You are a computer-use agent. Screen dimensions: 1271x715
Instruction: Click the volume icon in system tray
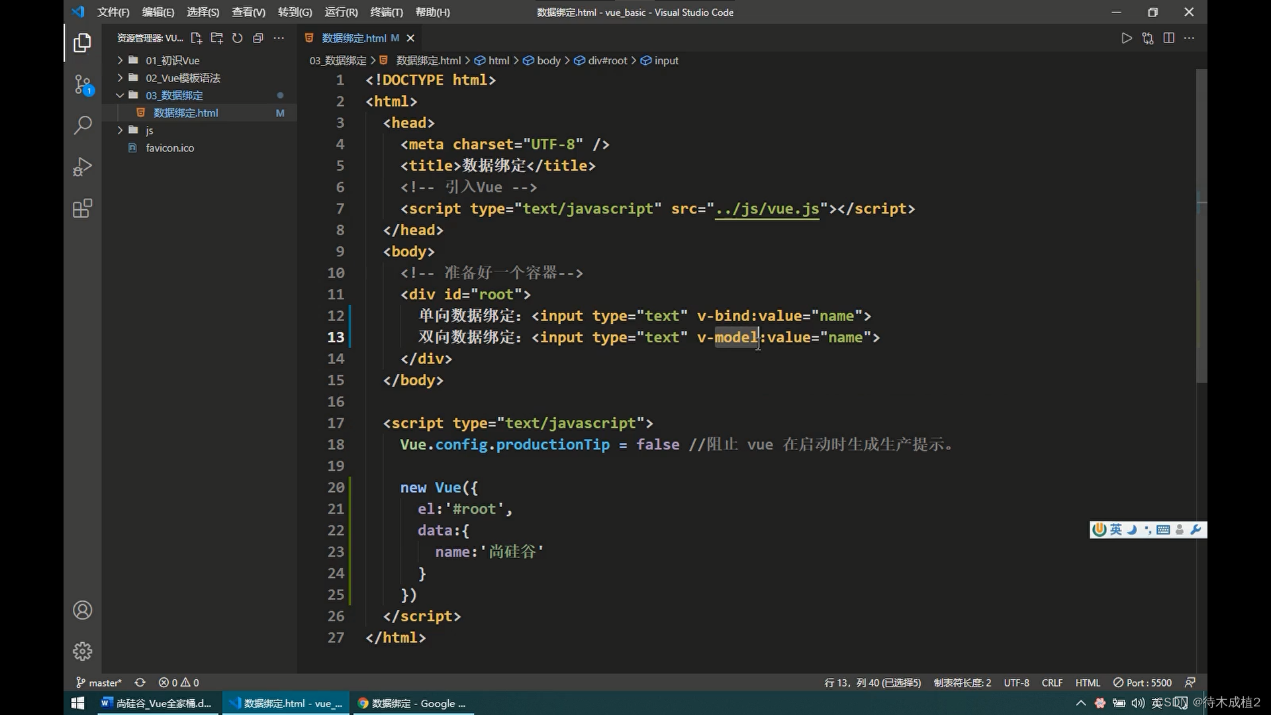[1138, 703]
